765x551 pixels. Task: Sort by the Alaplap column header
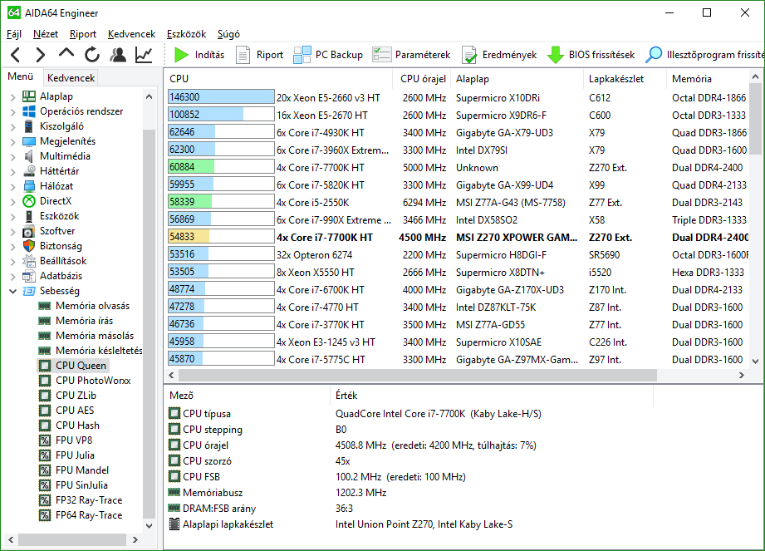517,79
